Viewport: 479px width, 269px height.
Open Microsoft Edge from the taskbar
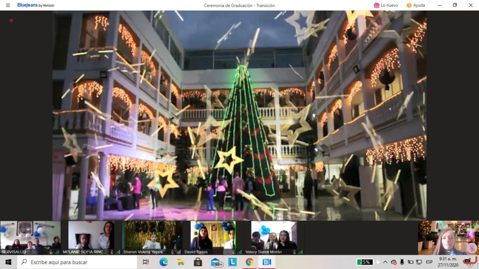click(x=164, y=262)
